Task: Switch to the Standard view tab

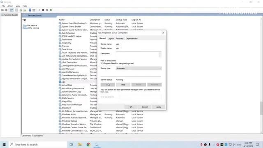Action: pyautogui.click(x=37, y=136)
